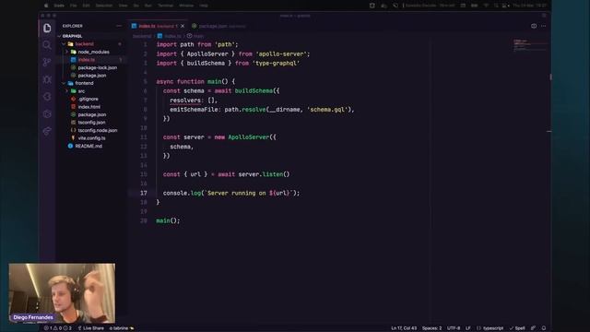Click 'main();' on line 20
The height and width of the screenshot is (332, 590).
click(168, 220)
